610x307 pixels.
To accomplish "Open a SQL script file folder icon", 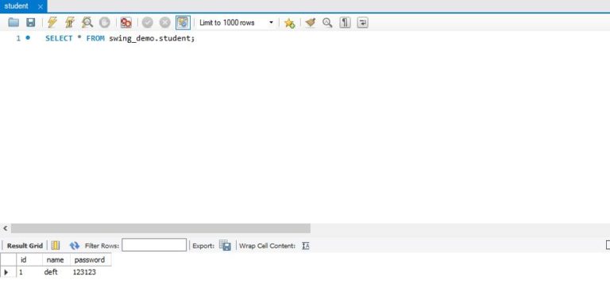I will pos(14,22).
